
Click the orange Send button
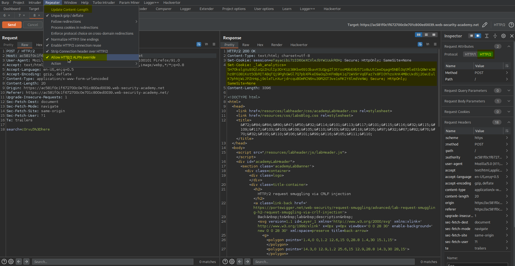click(x=12, y=25)
